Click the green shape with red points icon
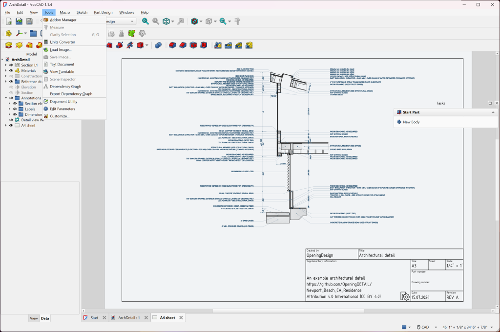This screenshot has width=500, height=332. point(132,33)
